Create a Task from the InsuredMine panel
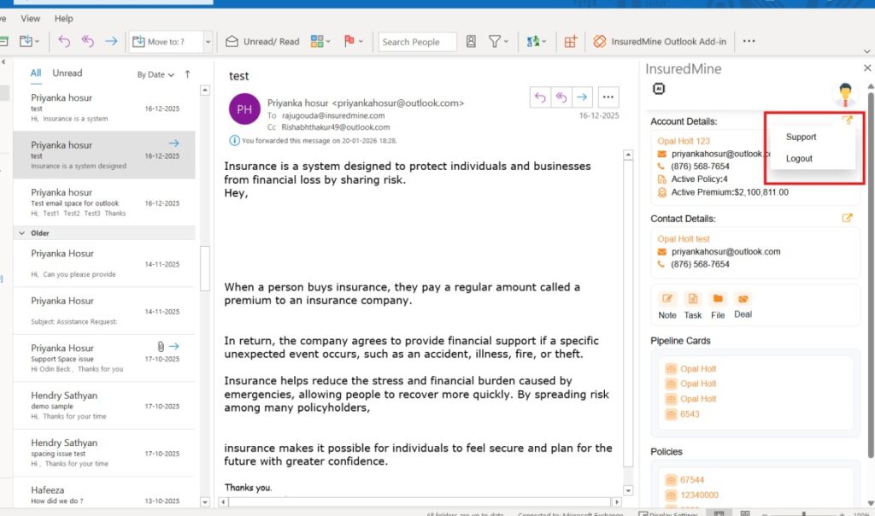Viewport: 875px width, 516px height. point(693,299)
